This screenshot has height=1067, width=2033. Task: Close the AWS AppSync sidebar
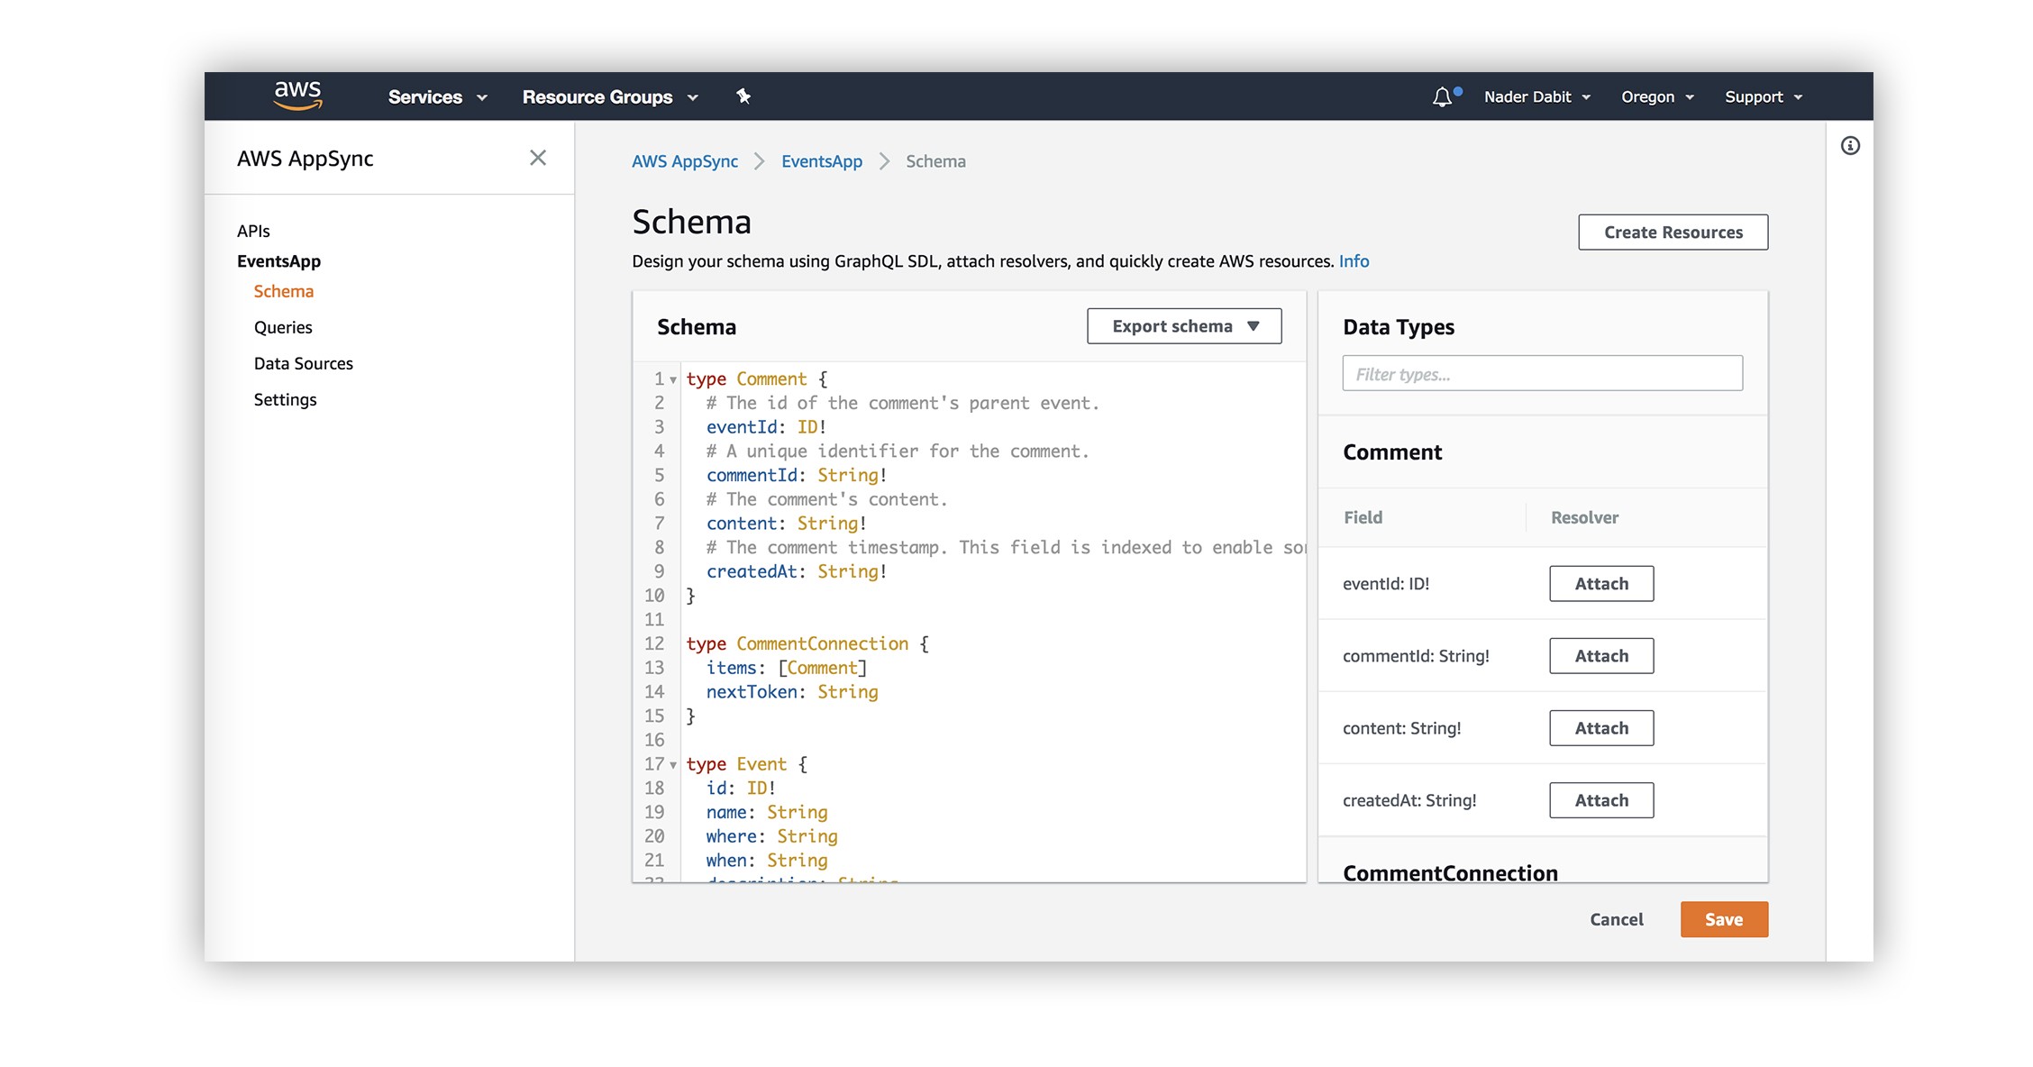click(538, 159)
